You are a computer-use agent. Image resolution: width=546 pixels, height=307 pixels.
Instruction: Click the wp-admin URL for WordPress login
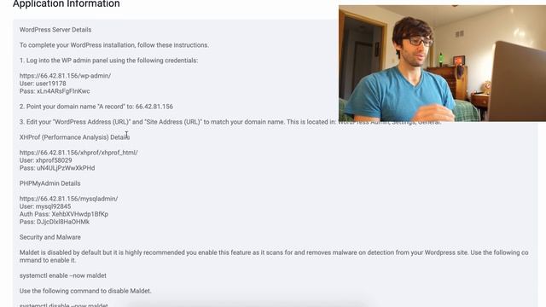tap(65, 76)
